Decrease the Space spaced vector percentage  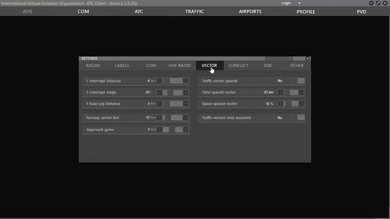280,103
